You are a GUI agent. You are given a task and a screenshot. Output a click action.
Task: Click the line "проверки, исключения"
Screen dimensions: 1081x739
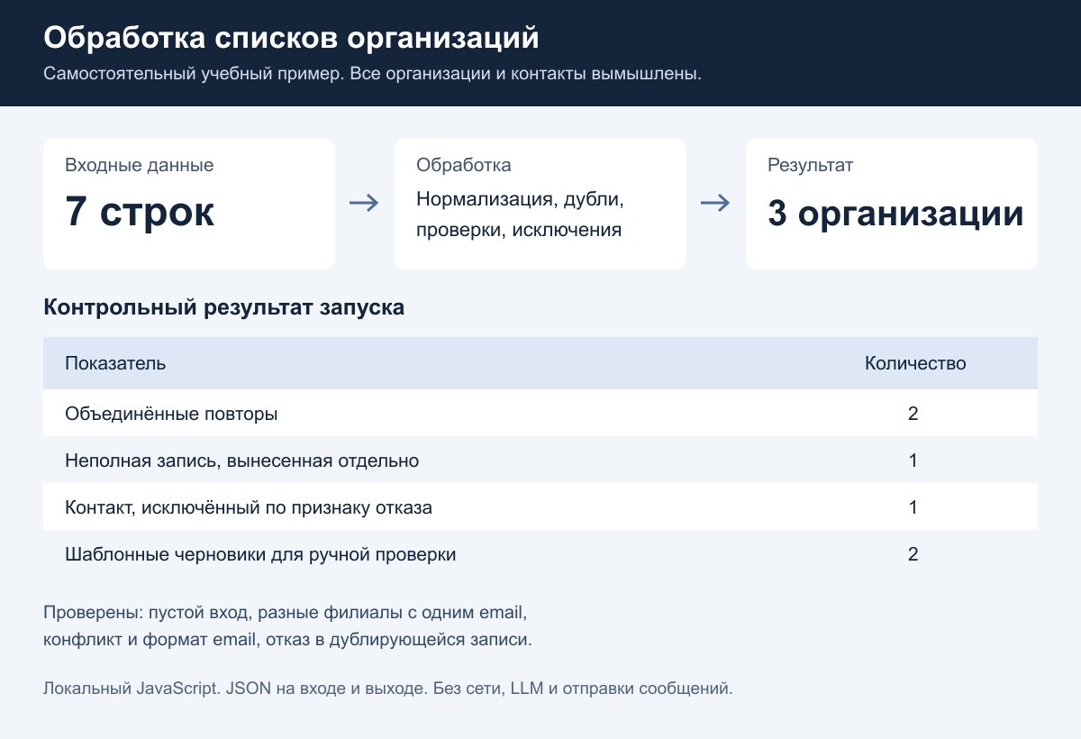519,230
